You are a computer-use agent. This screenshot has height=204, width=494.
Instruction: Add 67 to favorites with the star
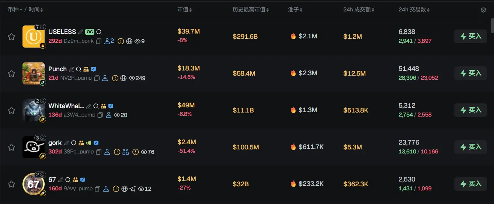pos(11,184)
